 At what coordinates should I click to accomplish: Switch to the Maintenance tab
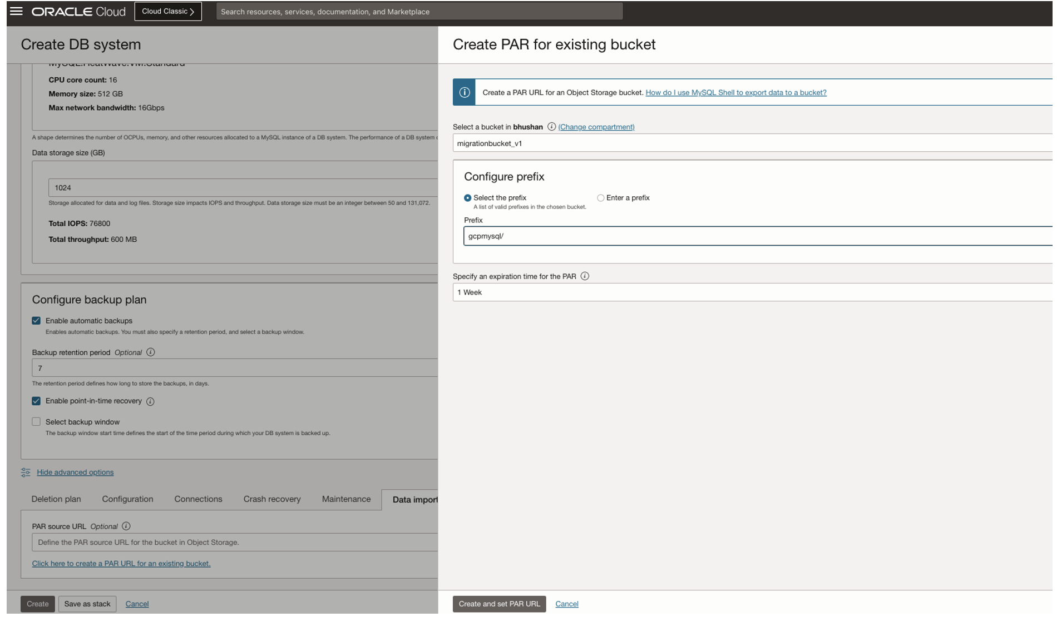click(x=345, y=499)
